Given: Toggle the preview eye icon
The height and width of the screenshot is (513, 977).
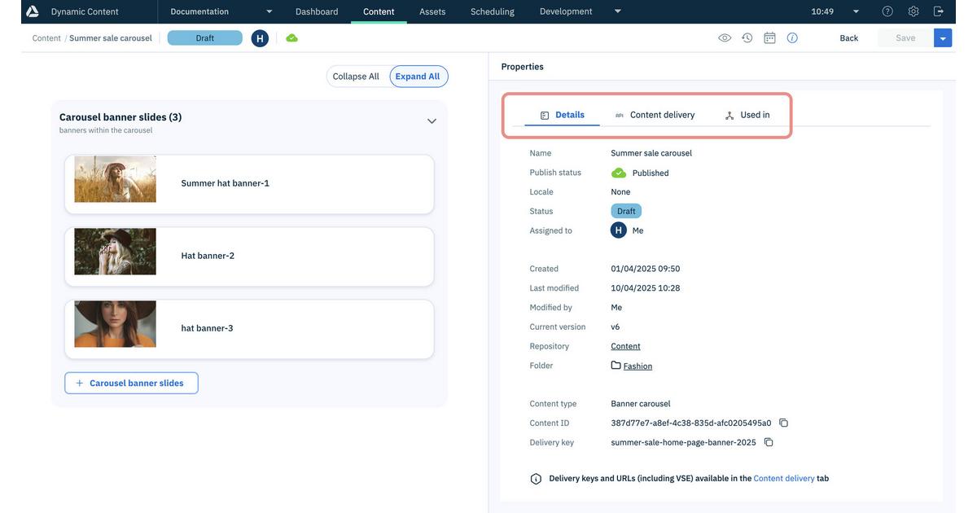Looking at the screenshot, I should pos(725,38).
